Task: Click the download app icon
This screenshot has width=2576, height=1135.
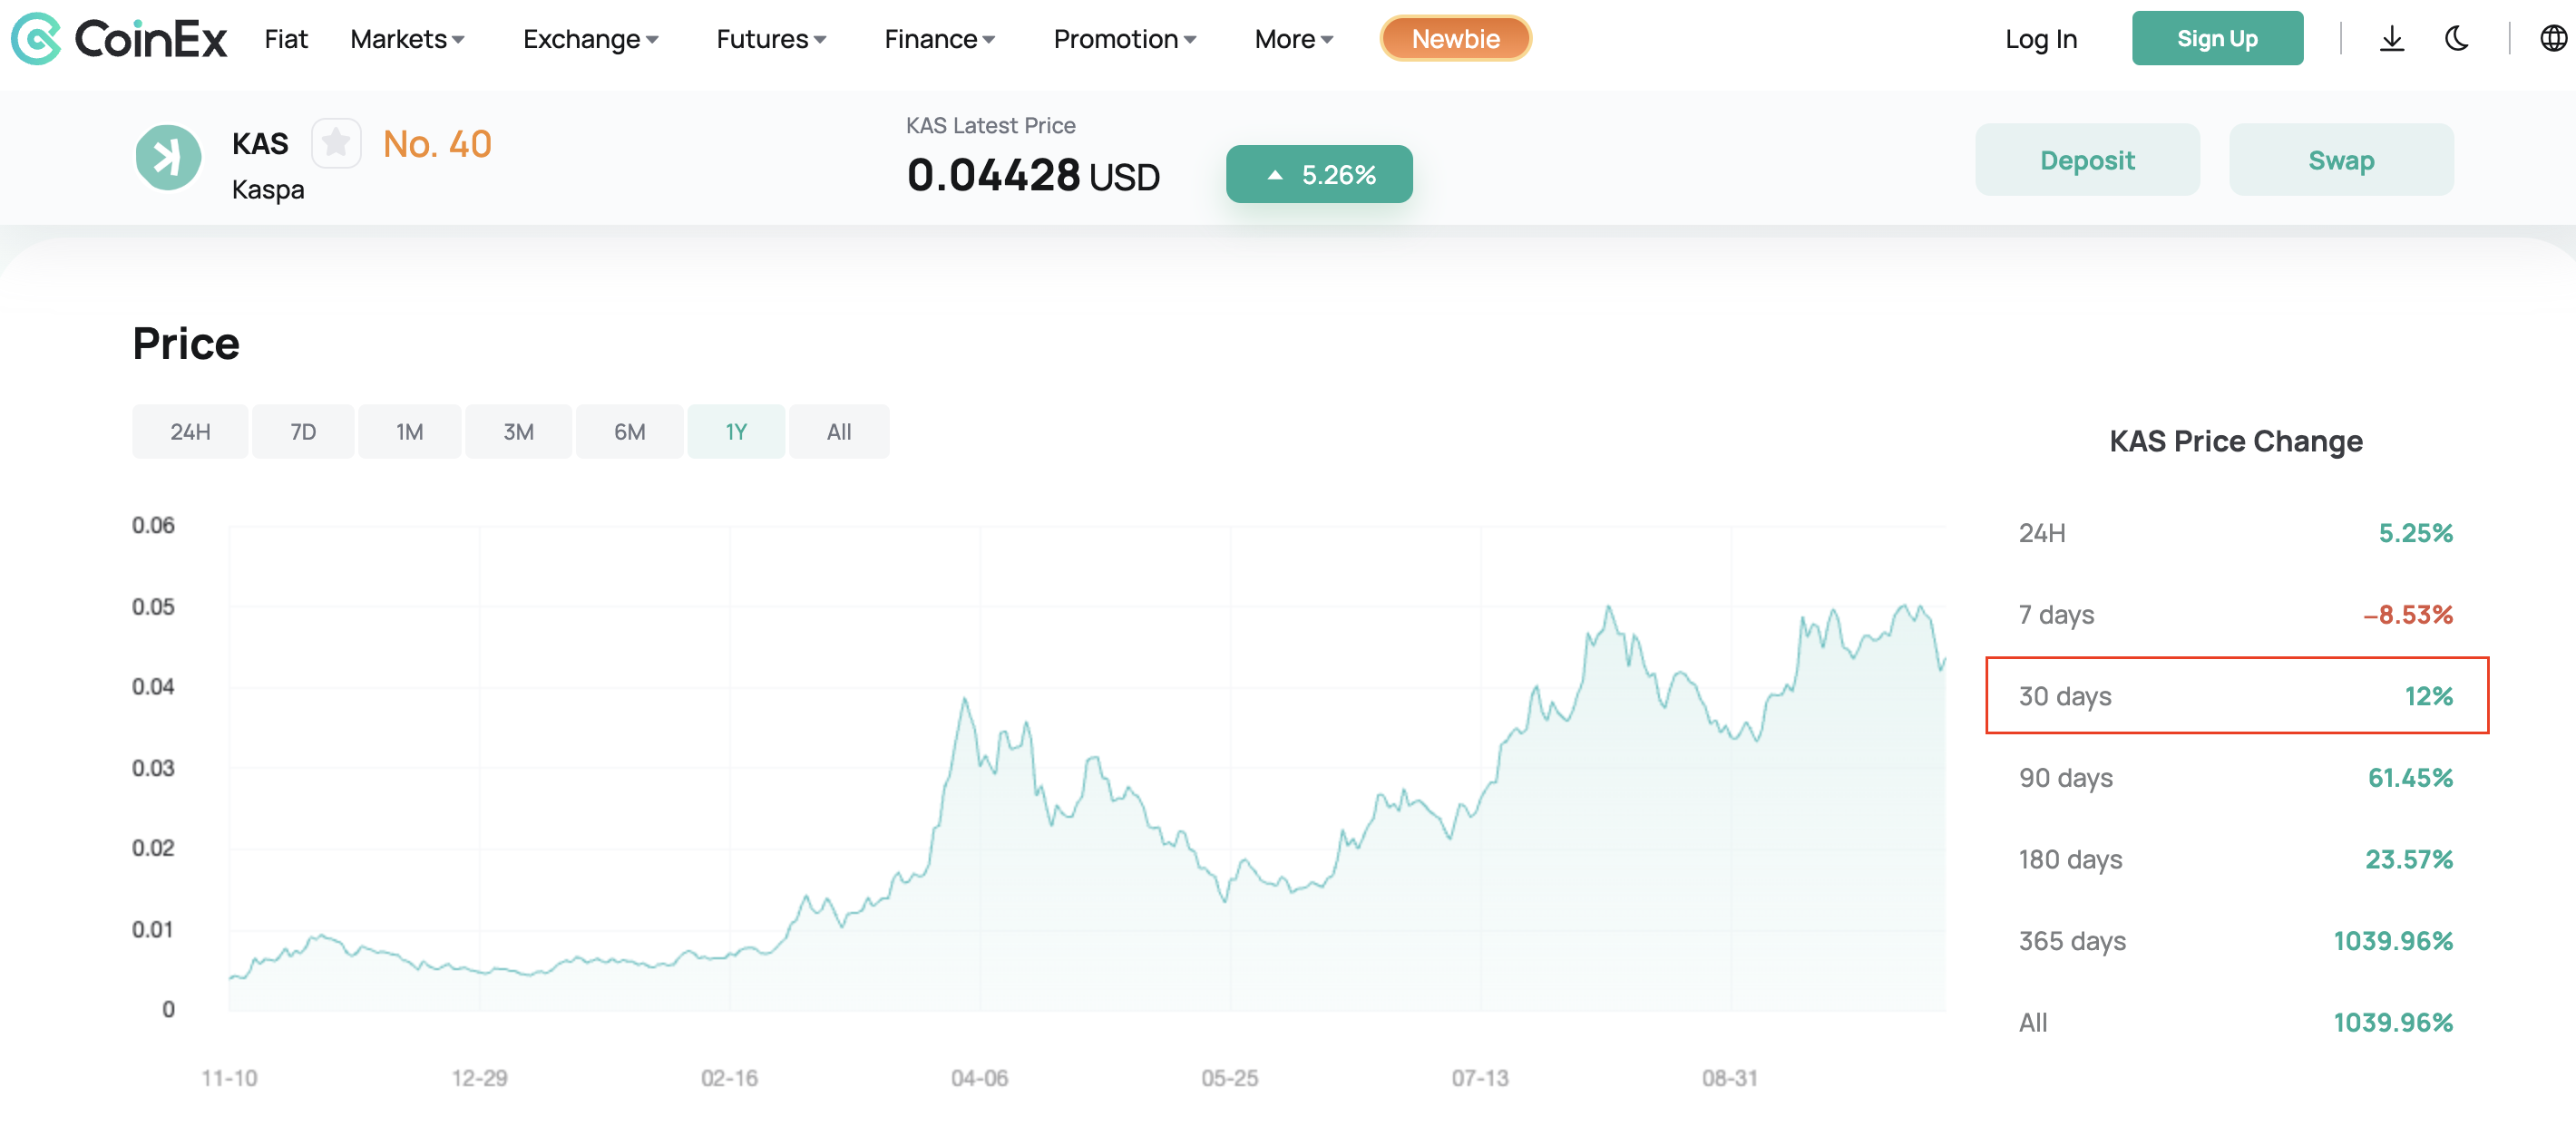Action: coord(2391,39)
